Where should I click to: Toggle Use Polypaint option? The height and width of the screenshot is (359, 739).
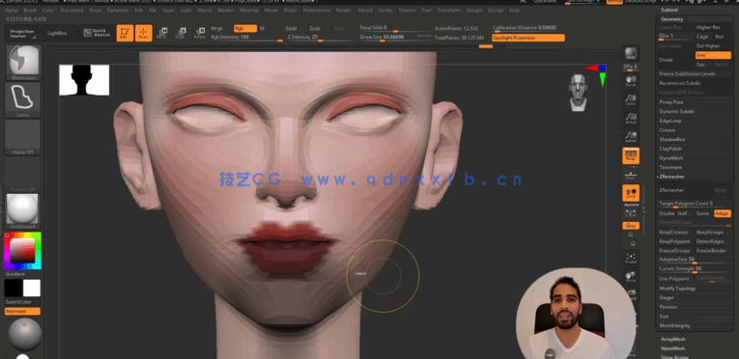click(x=675, y=279)
